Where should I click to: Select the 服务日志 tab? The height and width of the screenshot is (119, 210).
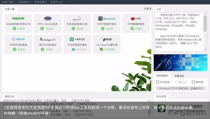point(9,96)
